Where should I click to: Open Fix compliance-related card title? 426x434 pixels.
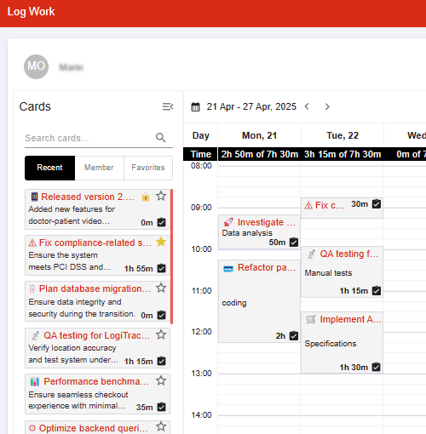95,243
